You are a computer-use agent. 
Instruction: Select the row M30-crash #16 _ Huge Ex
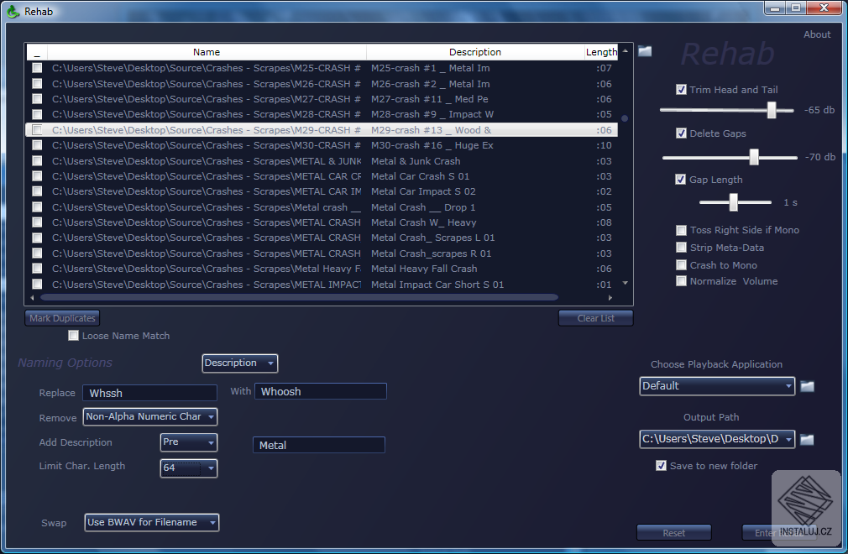[x=322, y=145]
